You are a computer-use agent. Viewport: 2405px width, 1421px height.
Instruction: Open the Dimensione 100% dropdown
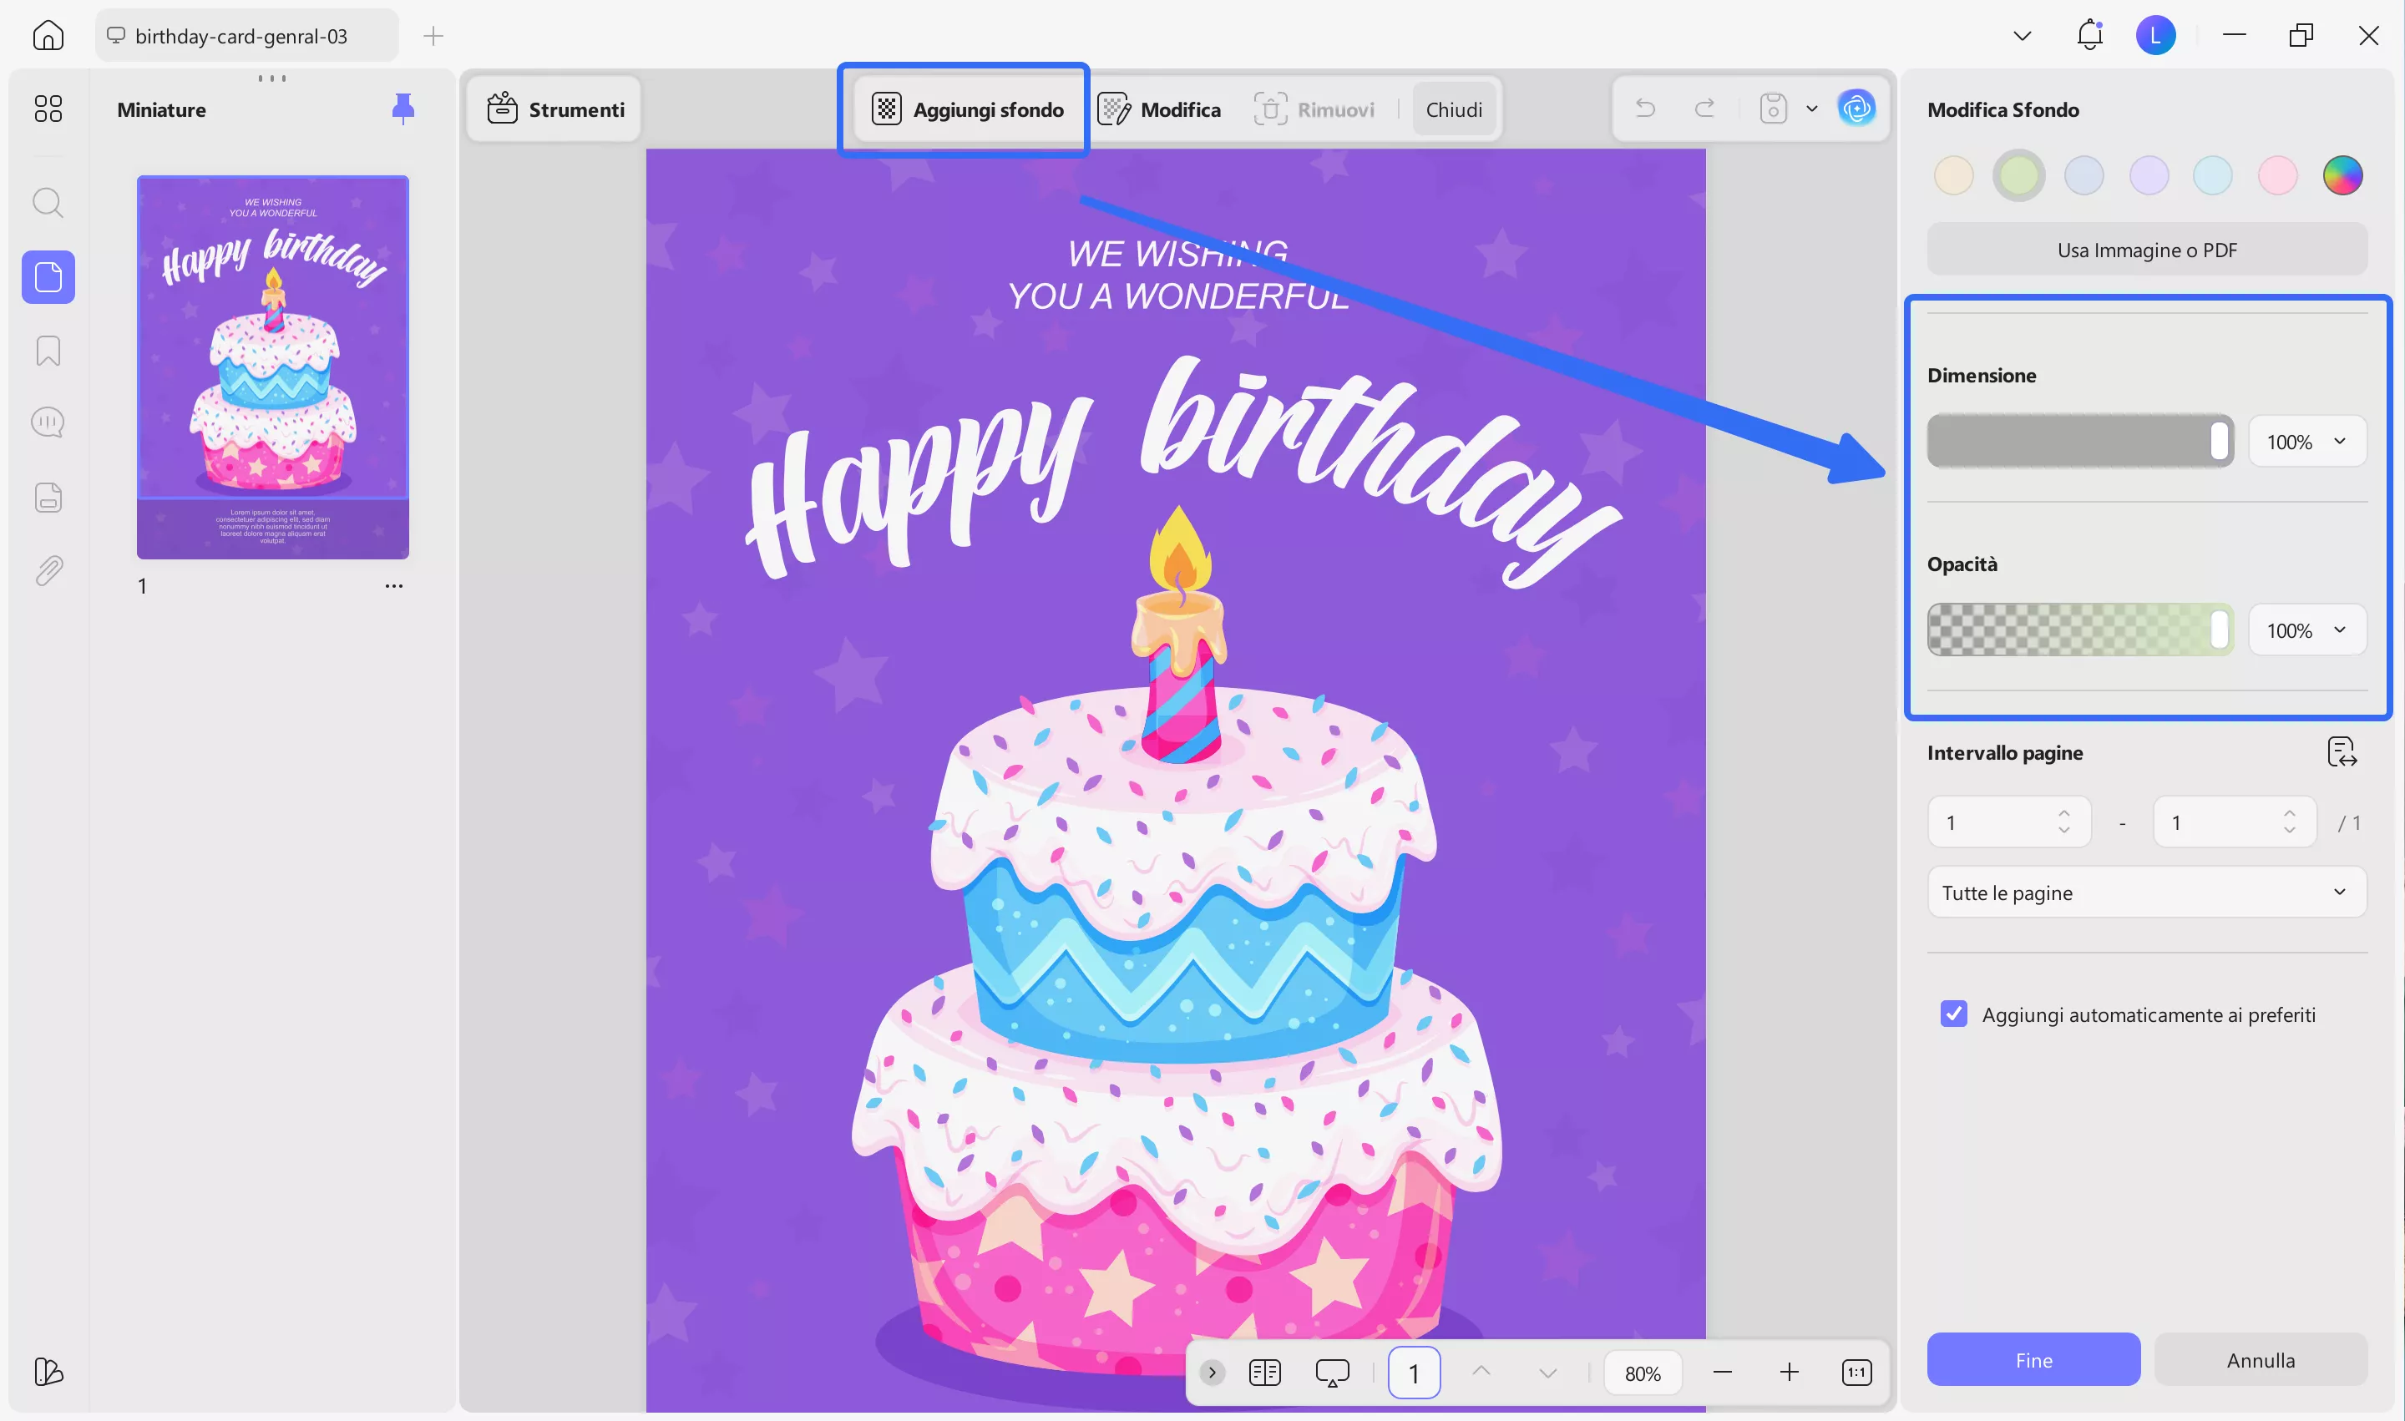click(x=2307, y=441)
